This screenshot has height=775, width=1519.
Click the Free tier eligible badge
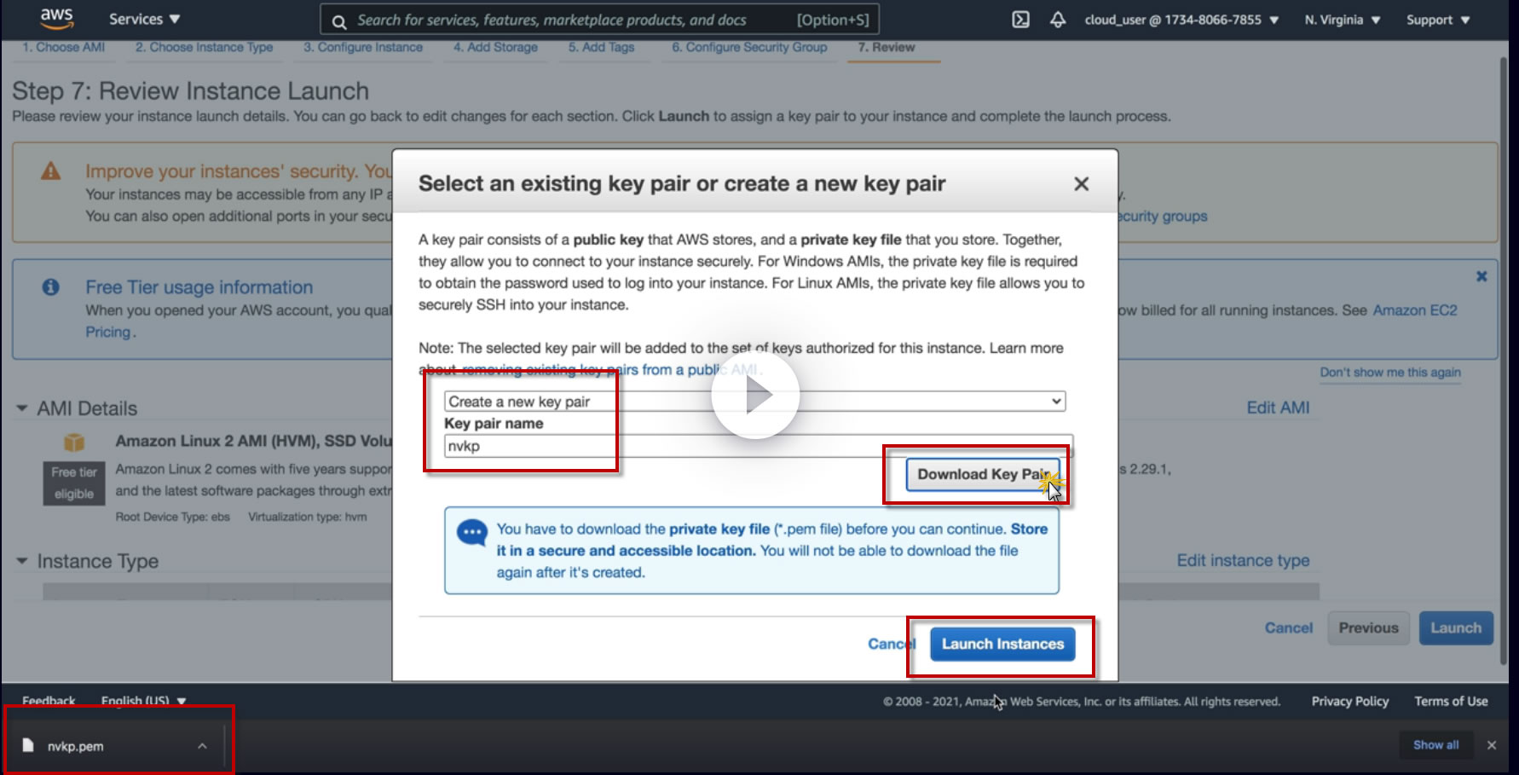[x=74, y=483]
